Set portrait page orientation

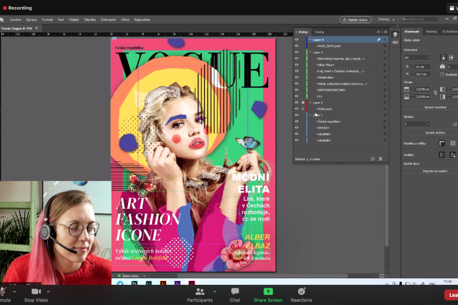[442, 57]
